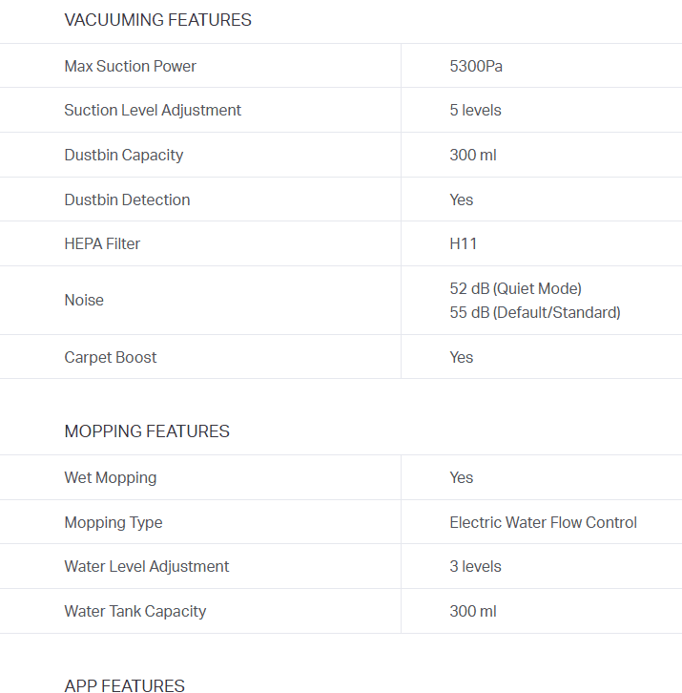The height and width of the screenshot is (693, 682).
Task: Click the Noise row label
Action: (x=84, y=300)
